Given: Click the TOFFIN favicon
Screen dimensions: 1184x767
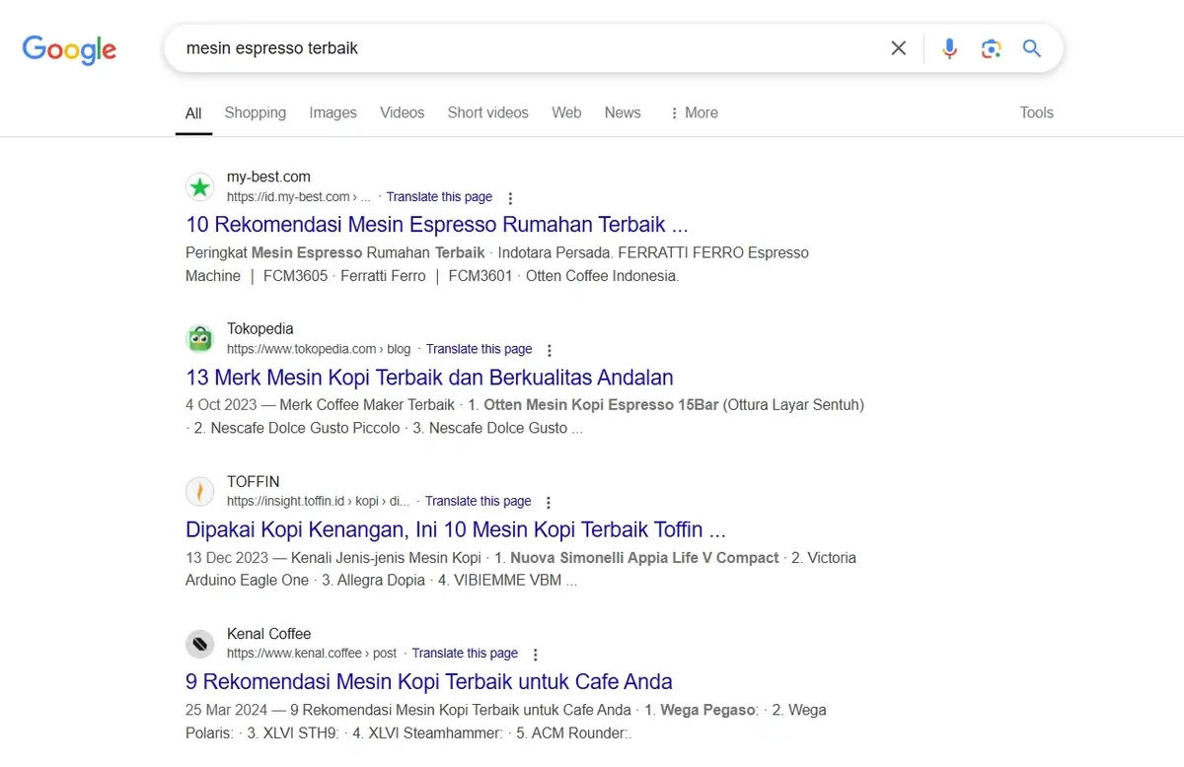Looking at the screenshot, I should (200, 491).
